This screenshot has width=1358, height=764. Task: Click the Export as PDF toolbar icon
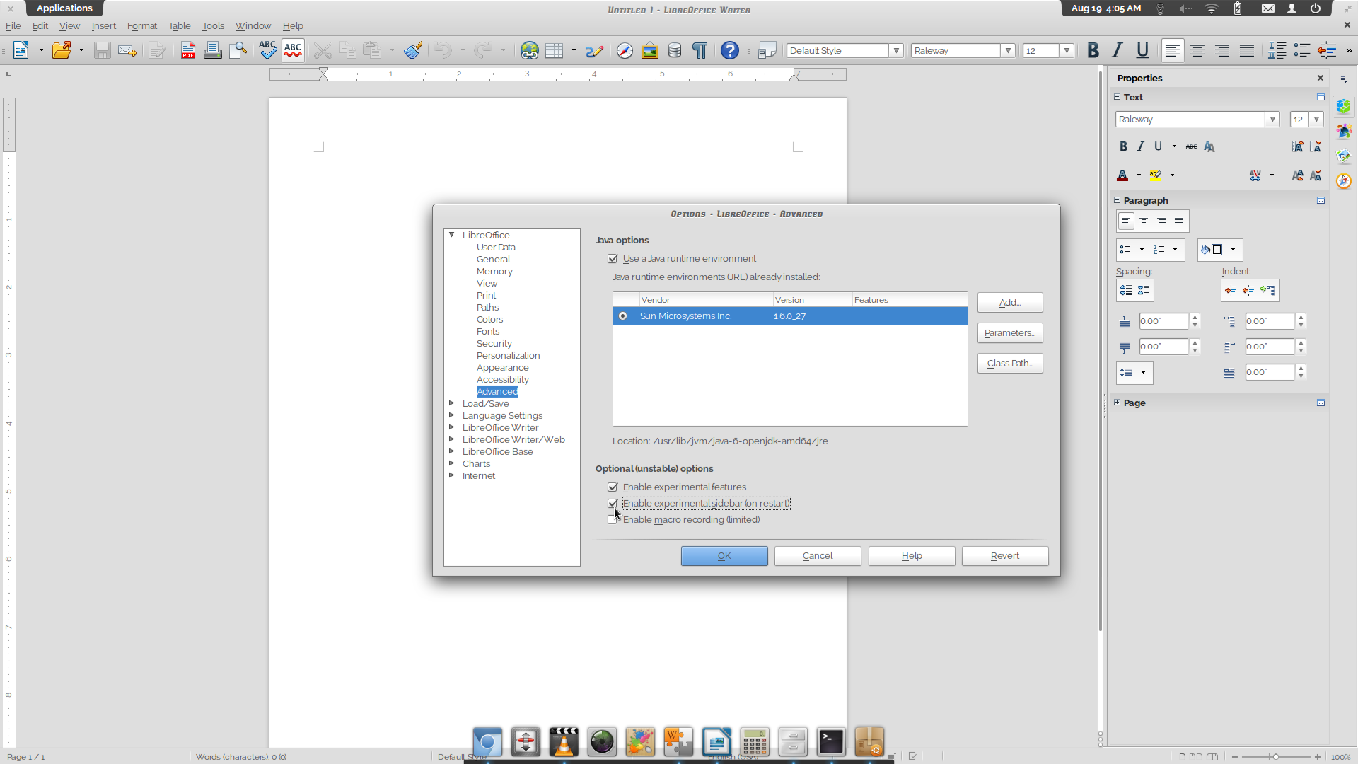(187, 50)
